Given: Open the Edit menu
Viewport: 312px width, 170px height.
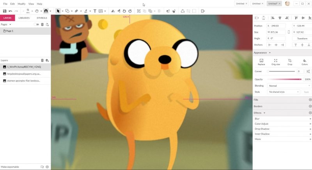Looking at the screenshot, I should pyautogui.click(x=12, y=4).
